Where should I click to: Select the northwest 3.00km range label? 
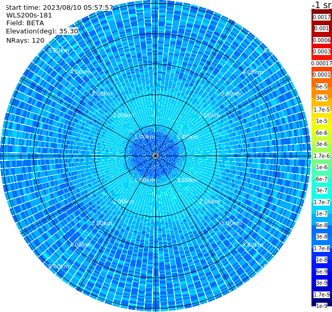[102, 94]
